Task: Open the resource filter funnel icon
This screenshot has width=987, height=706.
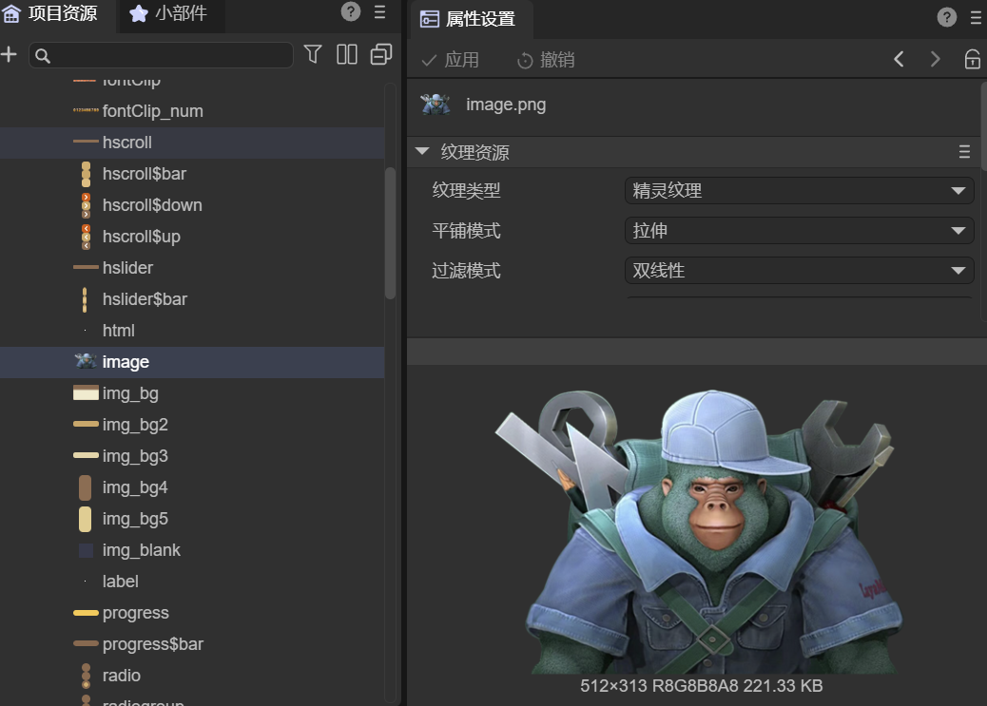Action: [x=313, y=55]
